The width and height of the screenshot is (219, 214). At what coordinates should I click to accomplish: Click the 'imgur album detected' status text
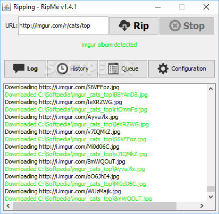[109, 45]
